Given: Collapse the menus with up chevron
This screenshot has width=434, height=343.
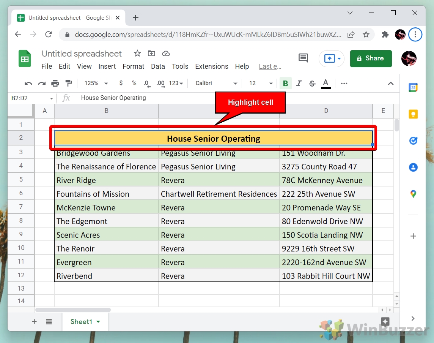Looking at the screenshot, I should [390, 84].
